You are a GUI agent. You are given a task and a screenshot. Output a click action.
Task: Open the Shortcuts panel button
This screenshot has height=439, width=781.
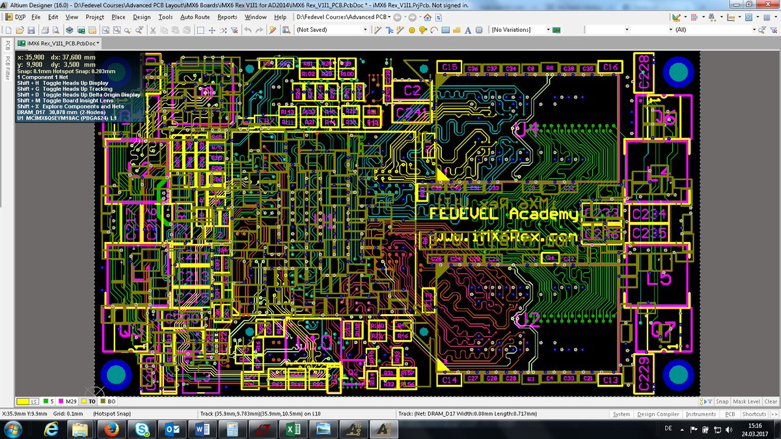(754, 414)
